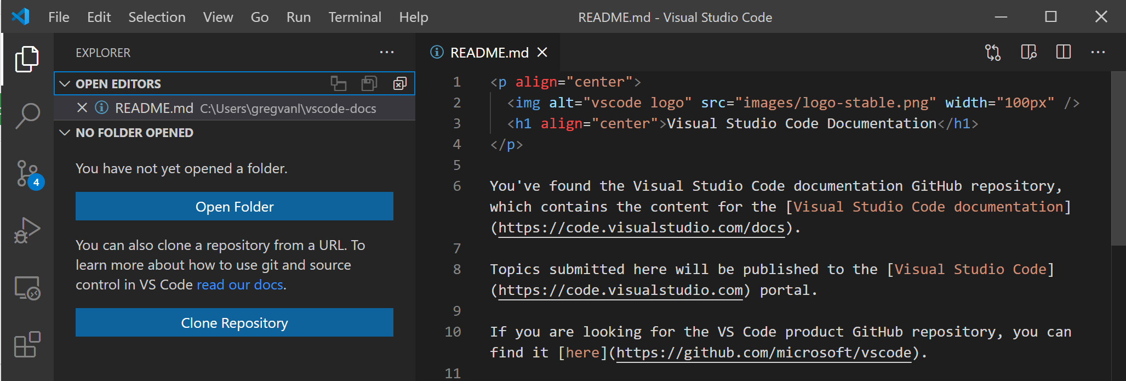Click the info icon on README.md tab
This screenshot has width=1126, height=381.
click(x=437, y=52)
